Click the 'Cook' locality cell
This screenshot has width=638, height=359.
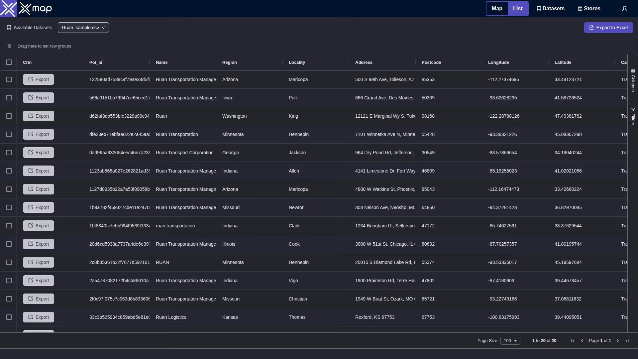[294, 244]
